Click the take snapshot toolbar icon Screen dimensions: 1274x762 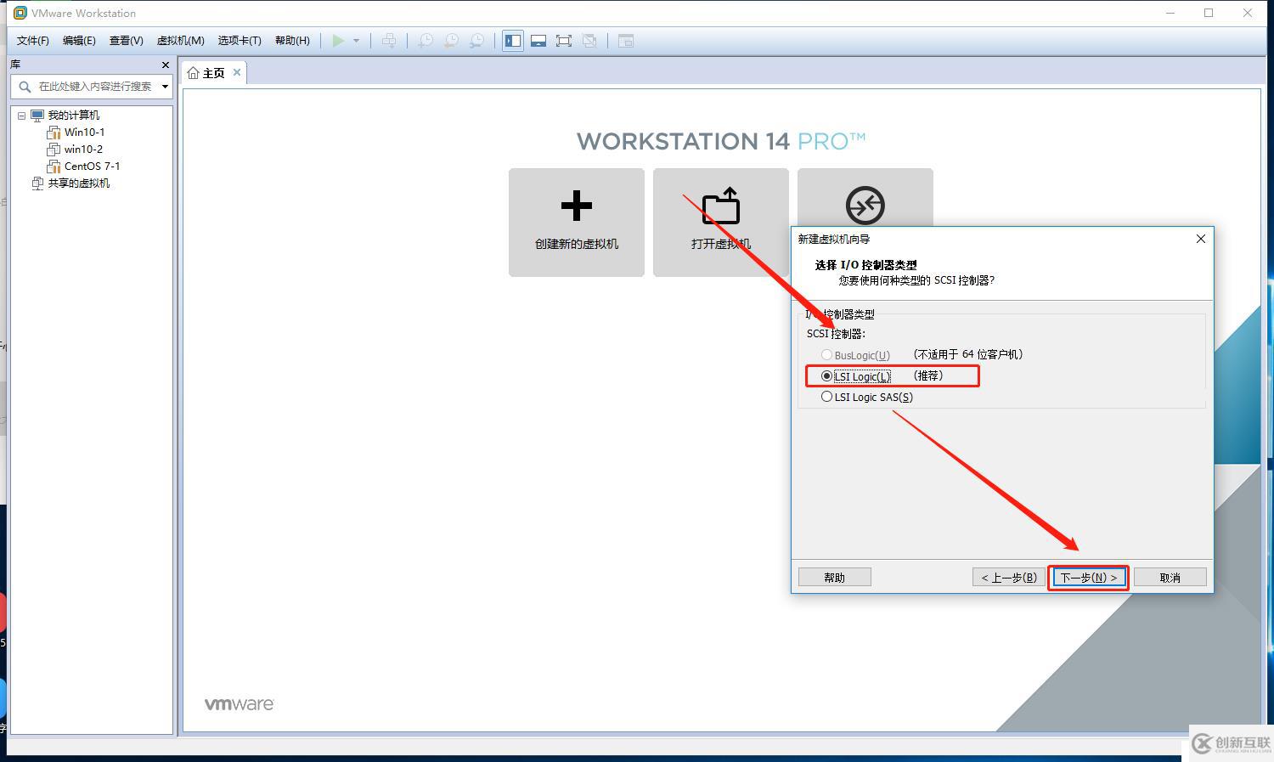[426, 41]
